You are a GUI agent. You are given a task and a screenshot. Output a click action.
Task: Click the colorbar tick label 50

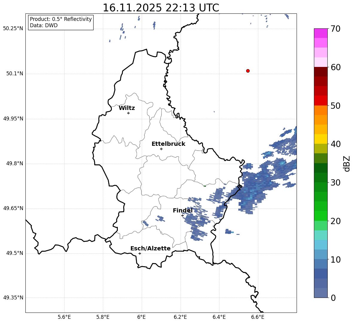pos(336,106)
